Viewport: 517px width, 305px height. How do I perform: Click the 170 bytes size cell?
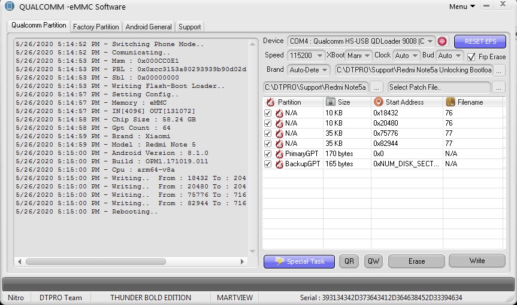pos(339,154)
